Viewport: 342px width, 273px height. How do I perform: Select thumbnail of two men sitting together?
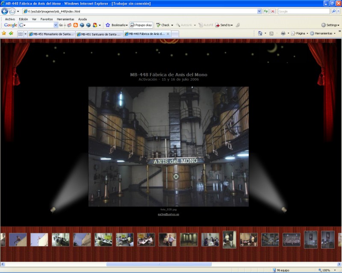pos(168,240)
